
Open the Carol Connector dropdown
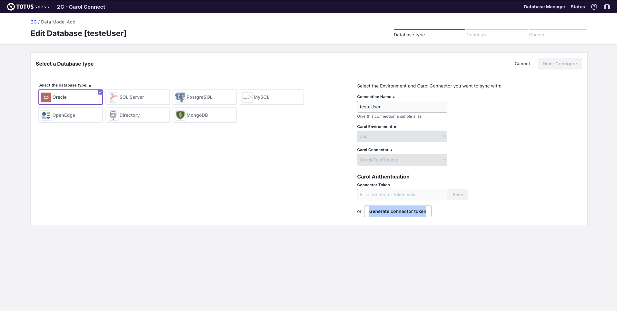pyautogui.click(x=402, y=160)
